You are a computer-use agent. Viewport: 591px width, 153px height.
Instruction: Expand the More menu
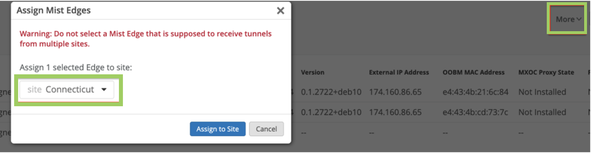click(568, 19)
